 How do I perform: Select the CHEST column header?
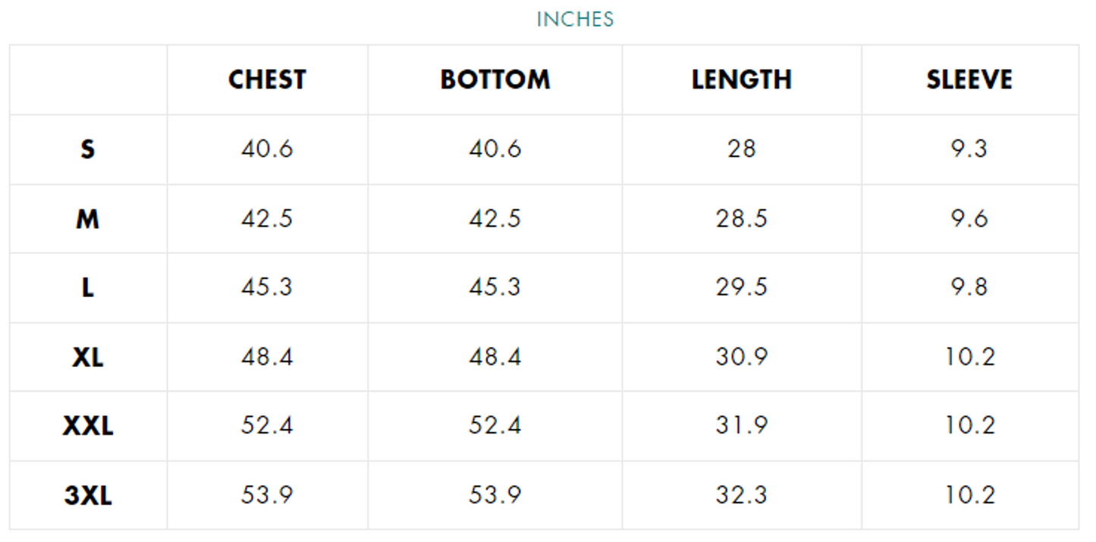pyautogui.click(x=267, y=80)
